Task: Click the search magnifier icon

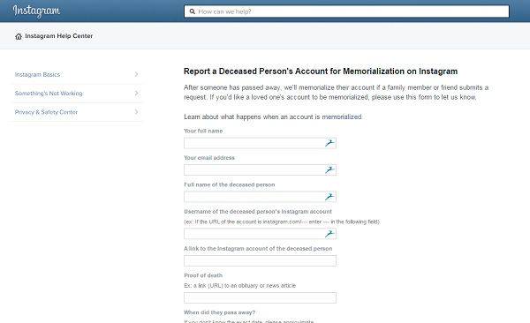Action: [x=193, y=11]
